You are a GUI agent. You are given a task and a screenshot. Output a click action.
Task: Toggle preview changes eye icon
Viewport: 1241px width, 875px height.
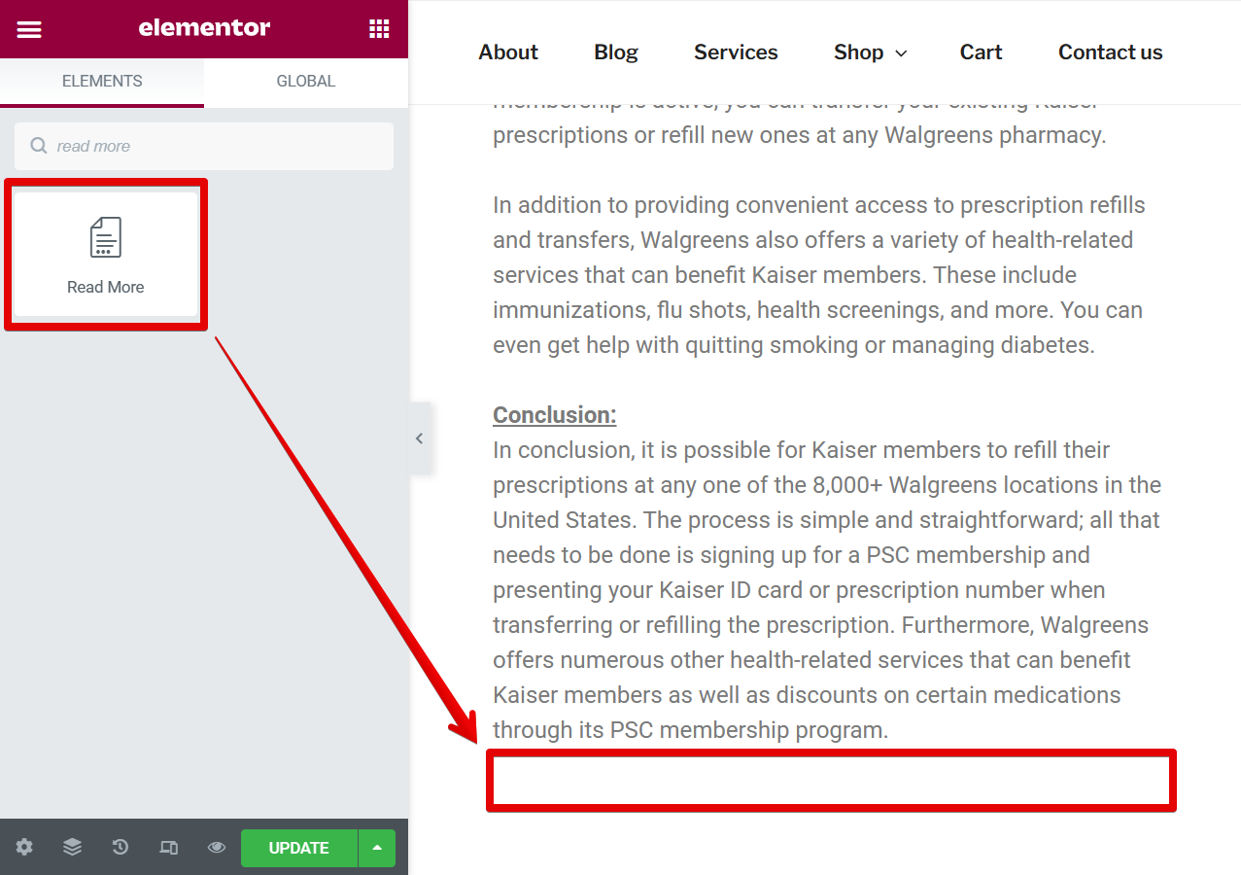[x=217, y=848]
